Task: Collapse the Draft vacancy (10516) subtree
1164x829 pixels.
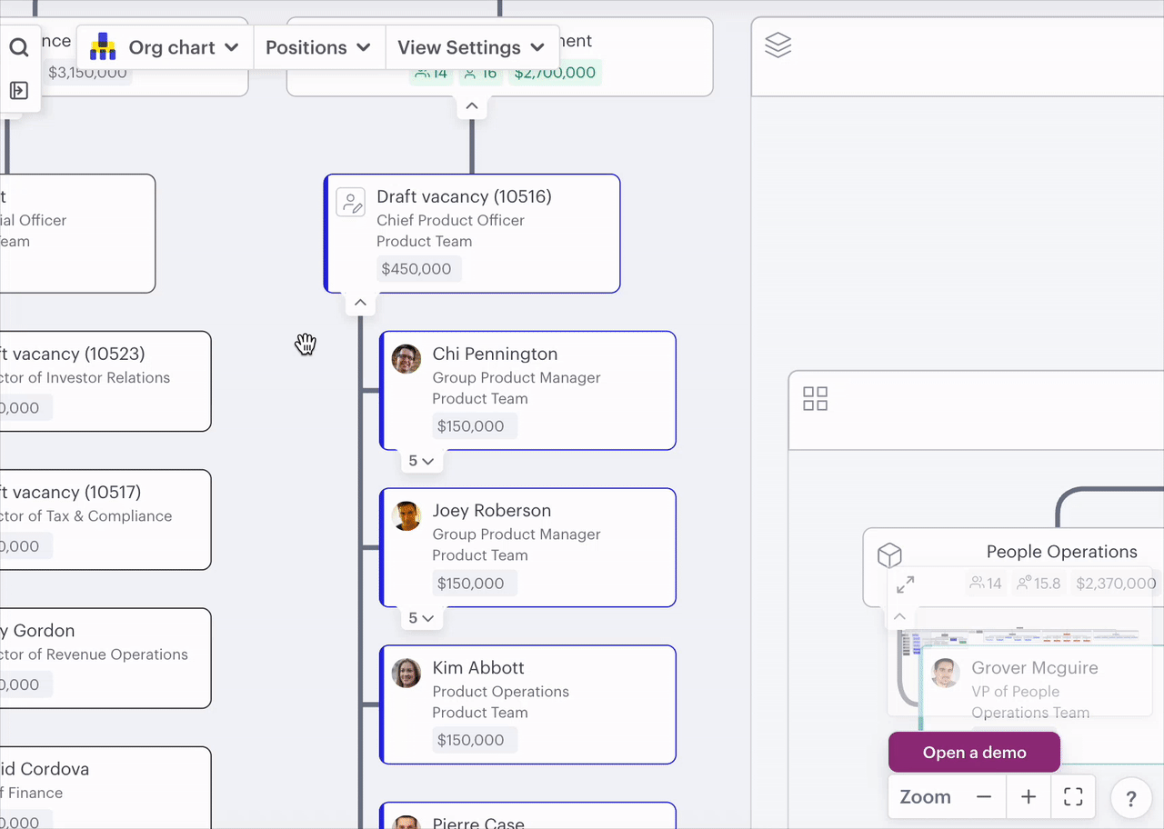Action: pos(360,303)
